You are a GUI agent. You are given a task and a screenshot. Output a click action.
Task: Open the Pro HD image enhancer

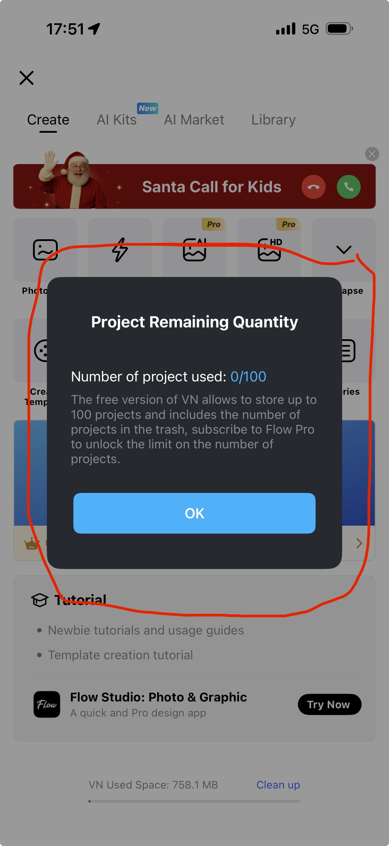269,250
